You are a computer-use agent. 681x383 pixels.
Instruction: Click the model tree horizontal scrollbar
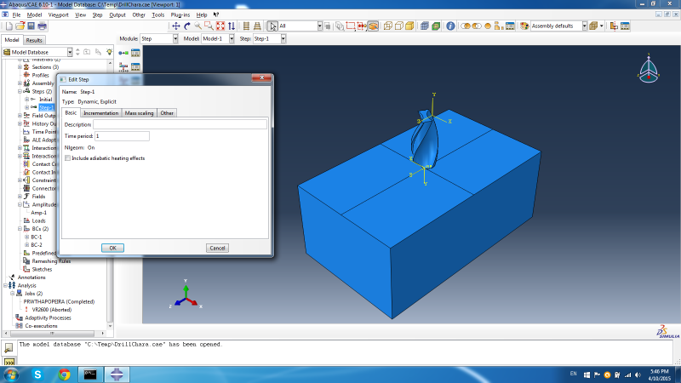click(x=52, y=333)
